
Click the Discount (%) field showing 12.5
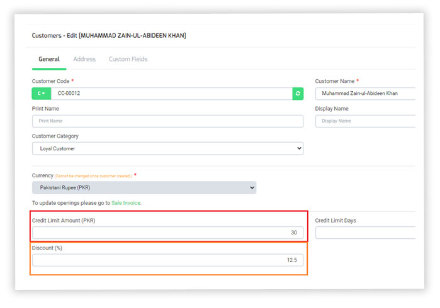[167, 260]
